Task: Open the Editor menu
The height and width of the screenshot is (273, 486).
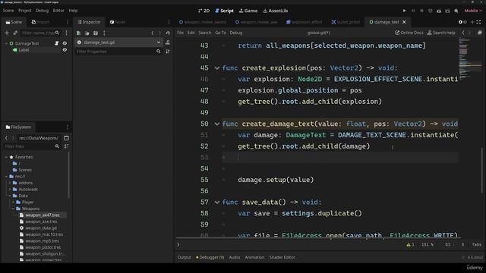Action: pos(58,11)
